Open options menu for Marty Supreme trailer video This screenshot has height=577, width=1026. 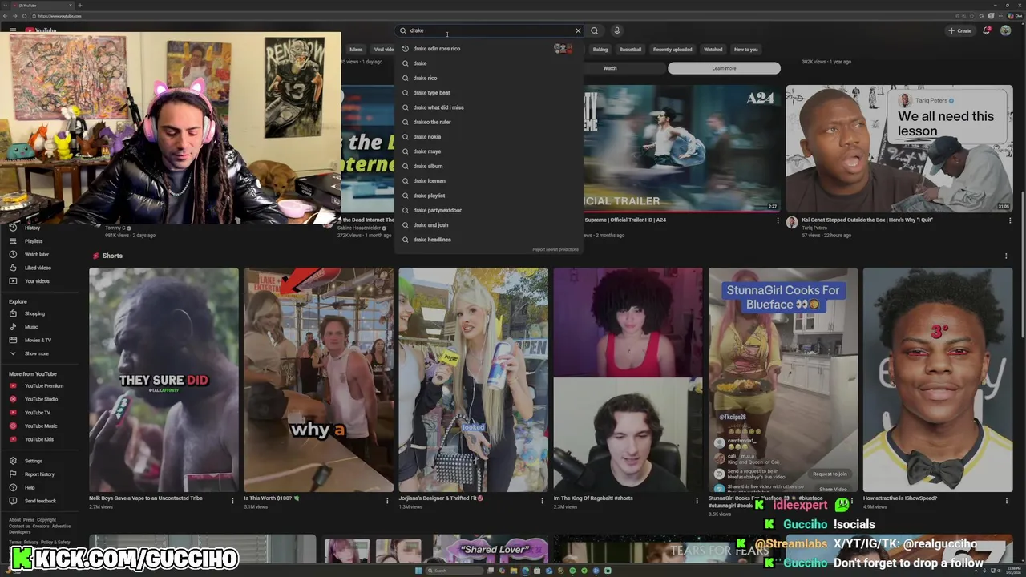point(778,221)
